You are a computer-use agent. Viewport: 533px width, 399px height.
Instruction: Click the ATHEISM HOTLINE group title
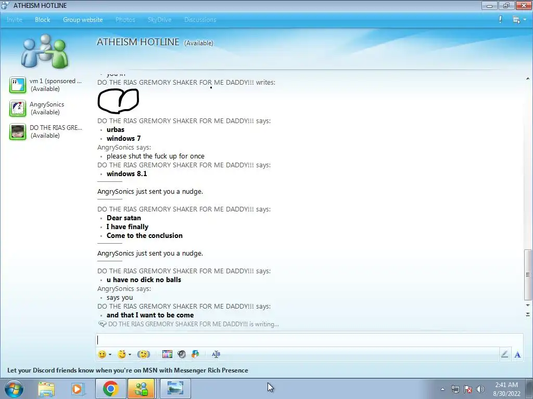[138, 42]
